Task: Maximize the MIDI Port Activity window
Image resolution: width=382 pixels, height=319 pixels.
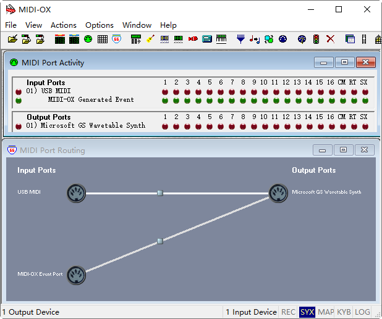Action: click(344, 62)
